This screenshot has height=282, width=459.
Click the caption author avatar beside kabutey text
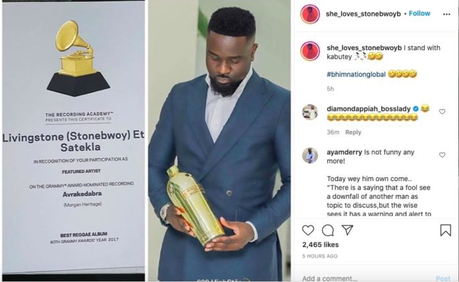point(310,51)
